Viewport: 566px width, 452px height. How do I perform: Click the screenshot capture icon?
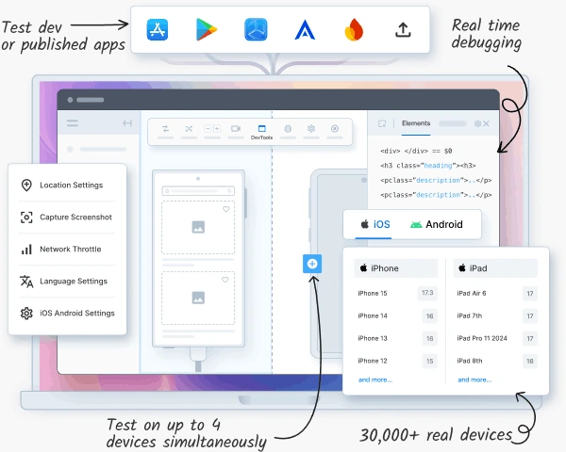click(x=26, y=218)
